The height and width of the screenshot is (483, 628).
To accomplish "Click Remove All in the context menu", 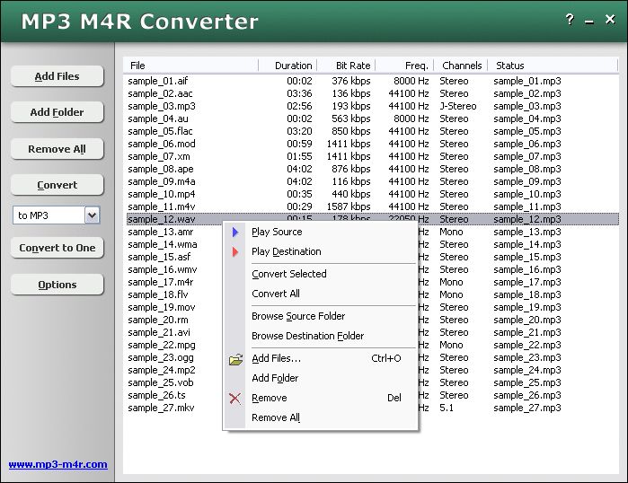I will pos(276,417).
